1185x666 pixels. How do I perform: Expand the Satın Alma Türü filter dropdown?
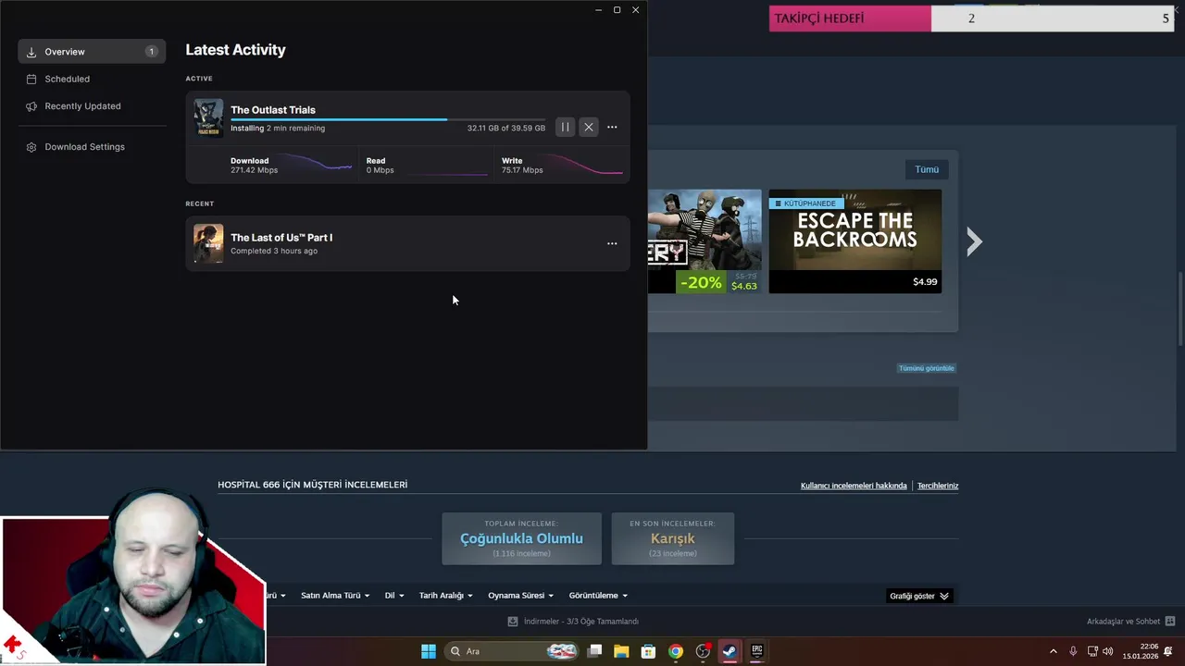[335, 596]
